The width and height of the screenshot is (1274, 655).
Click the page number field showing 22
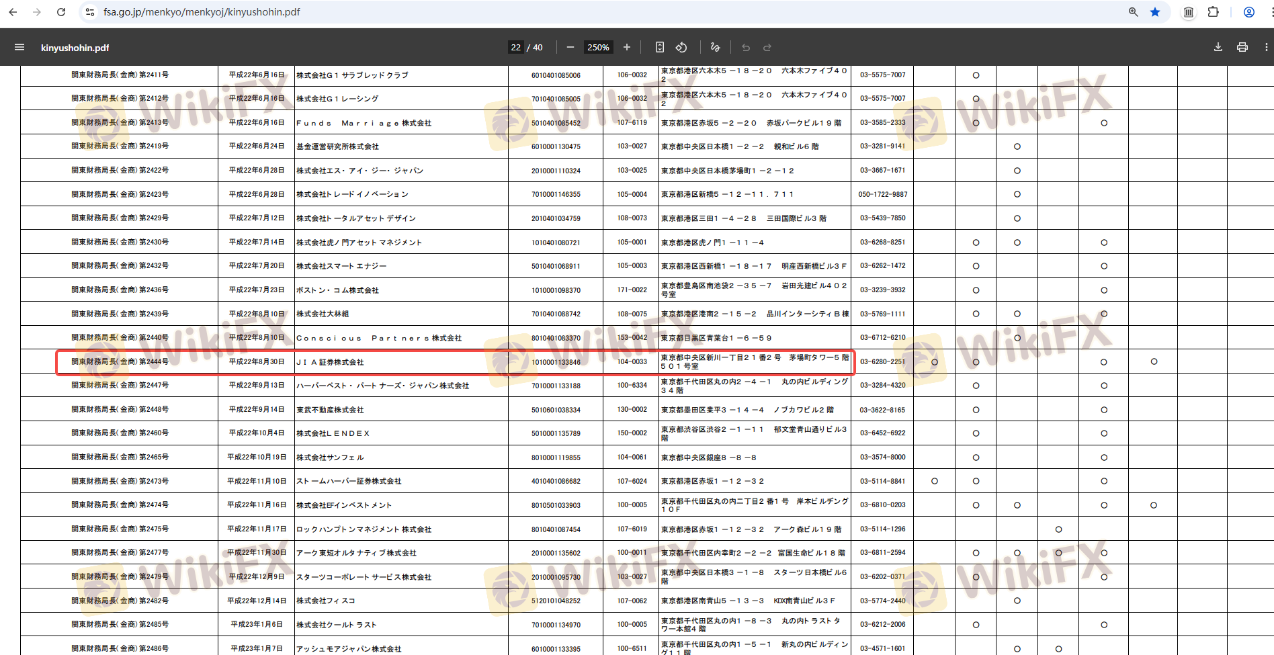point(516,47)
